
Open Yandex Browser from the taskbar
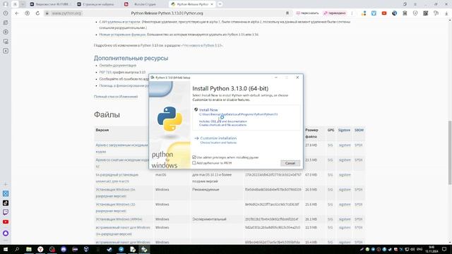point(40,249)
